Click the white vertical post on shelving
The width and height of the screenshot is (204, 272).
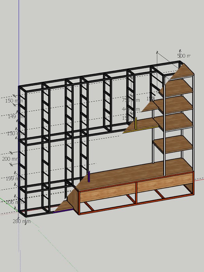(165, 126)
